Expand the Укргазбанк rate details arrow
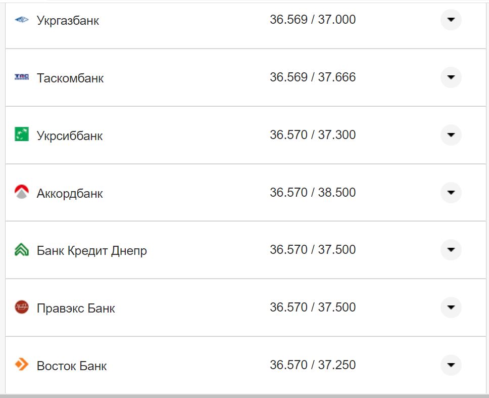 click(x=451, y=20)
